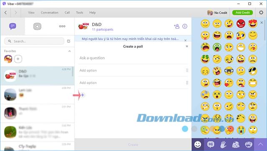Add a new favorite contact
Viewport: 267px width, 151px height.
click(x=18, y=59)
